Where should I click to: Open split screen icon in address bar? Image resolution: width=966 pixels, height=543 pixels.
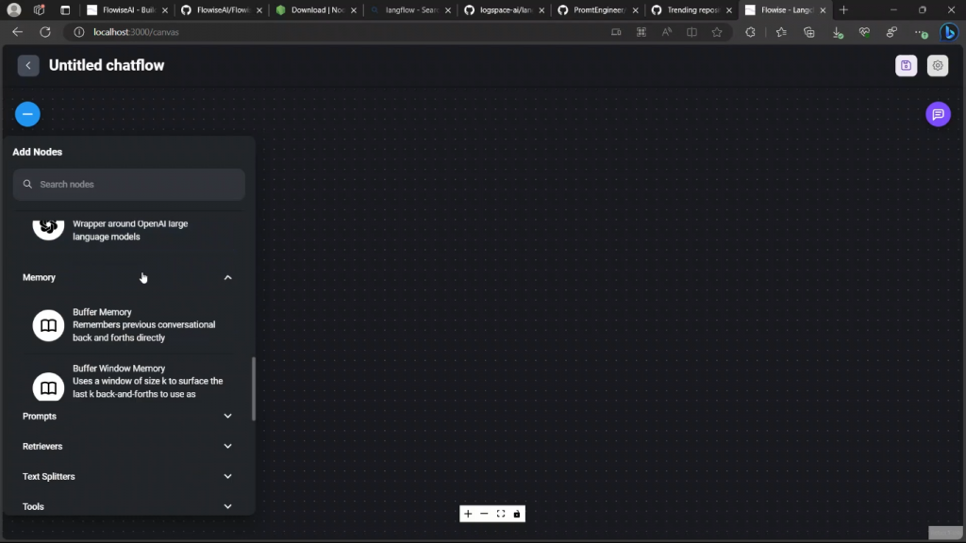pyautogui.click(x=691, y=32)
